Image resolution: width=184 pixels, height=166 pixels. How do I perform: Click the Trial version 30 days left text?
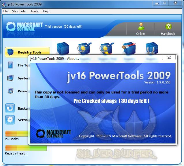[x=64, y=26]
